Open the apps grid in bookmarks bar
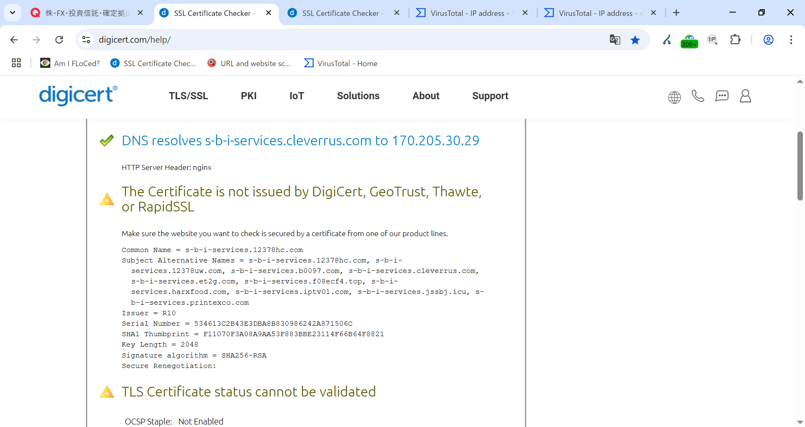The image size is (805, 427). coord(16,63)
